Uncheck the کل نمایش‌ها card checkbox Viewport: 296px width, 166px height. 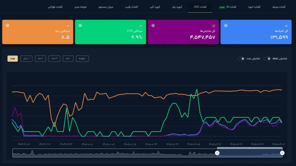point(213,26)
